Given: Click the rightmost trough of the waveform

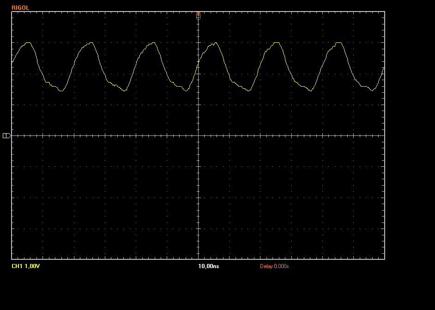Looking at the screenshot, I should click(373, 91).
